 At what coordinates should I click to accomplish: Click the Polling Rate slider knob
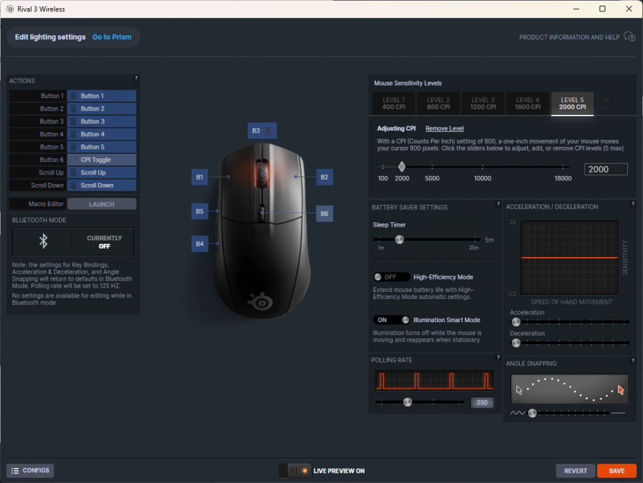(x=407, y=402)
